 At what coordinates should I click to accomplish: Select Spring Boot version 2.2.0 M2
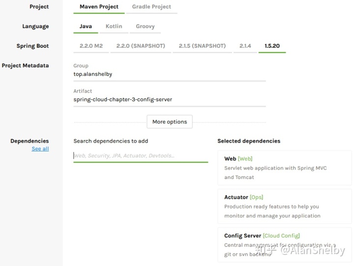pos(91,46)
